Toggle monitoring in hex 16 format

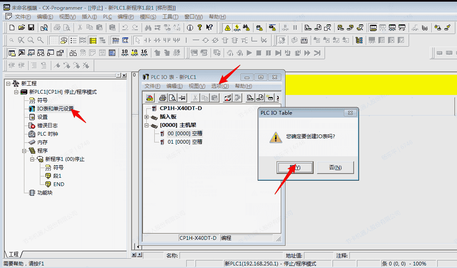pyautogui.click(x=144, y=53)
